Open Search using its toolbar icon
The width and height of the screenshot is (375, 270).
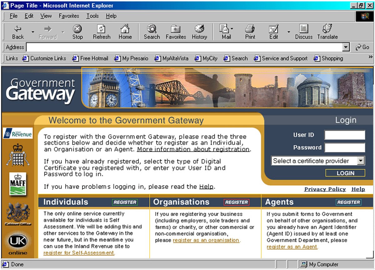click(152, 31)
